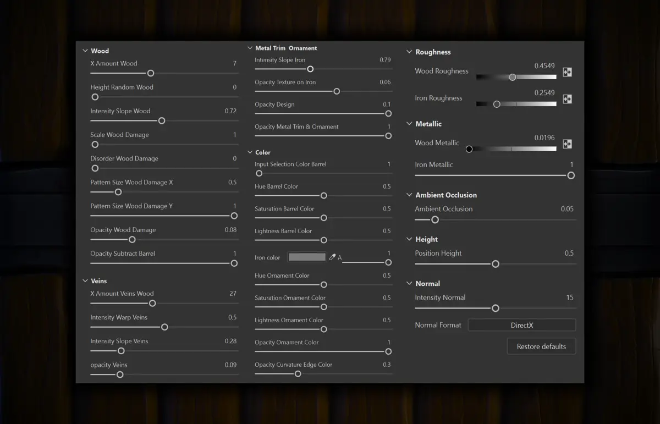Open the Normal Format DirectX dropdown
Screen dimensions: 660x424
tap(521, 325)
